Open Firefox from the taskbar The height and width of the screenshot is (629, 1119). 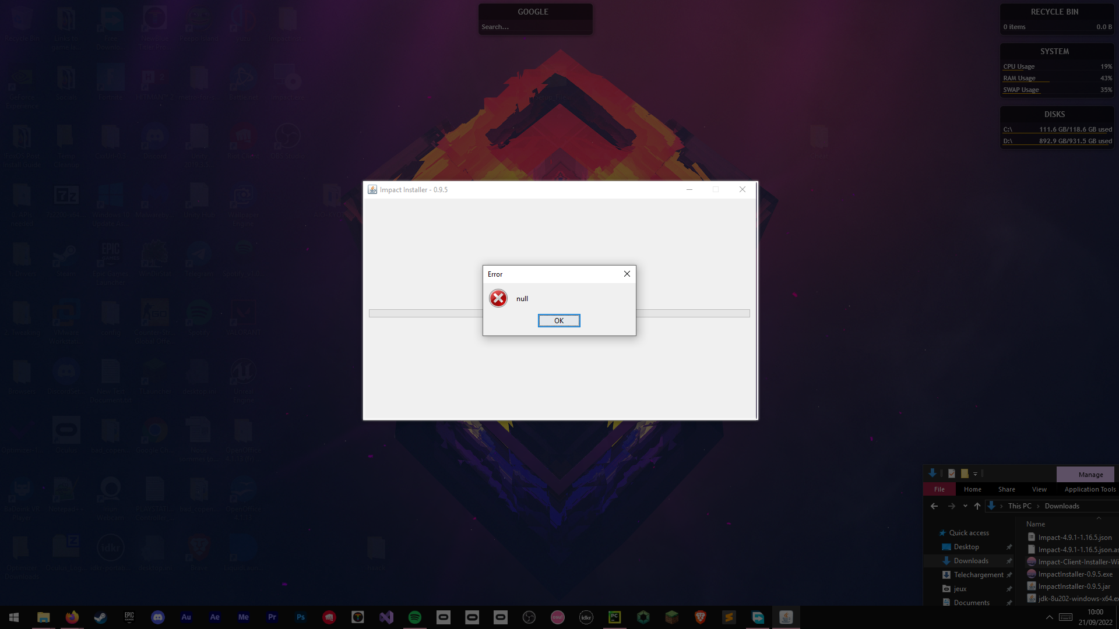72,617
